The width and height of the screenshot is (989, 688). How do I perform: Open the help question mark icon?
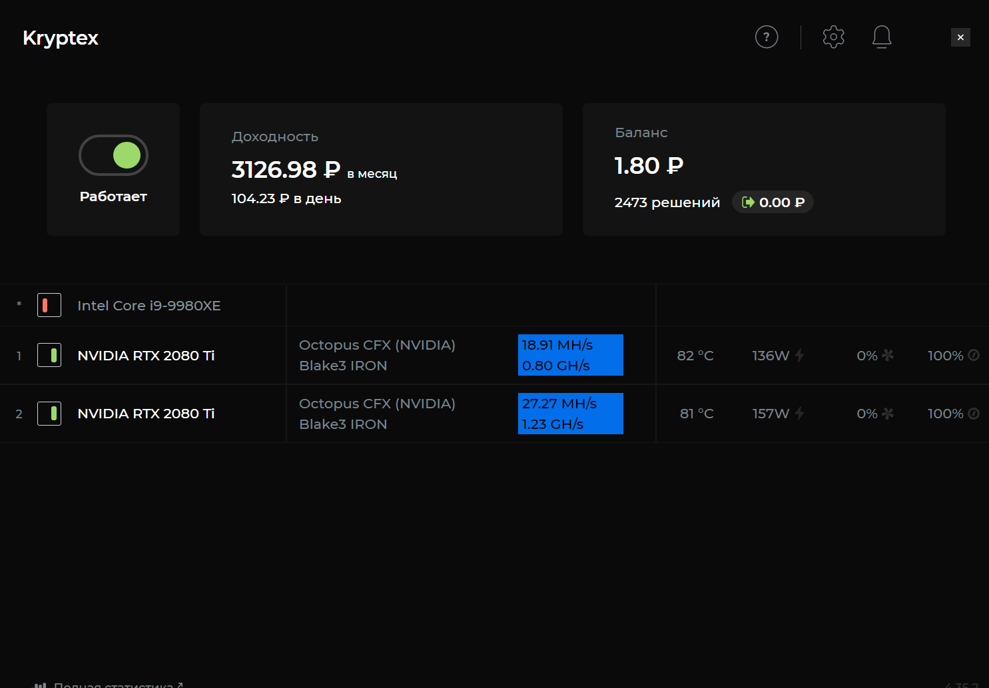(x=767, y=37)
